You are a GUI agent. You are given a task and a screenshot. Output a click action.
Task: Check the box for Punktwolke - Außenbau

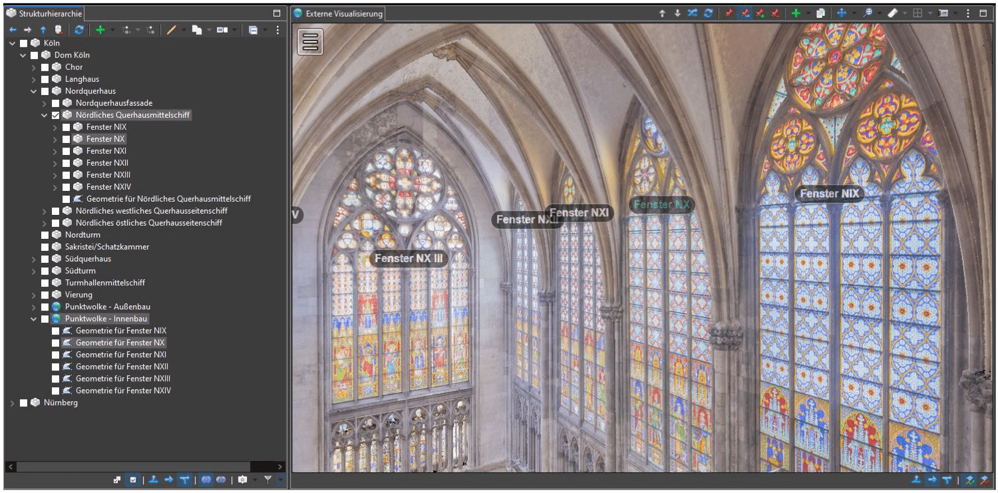coord(45,307)
